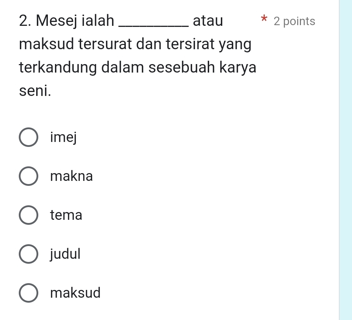352x320 pixels.
Task: Select the makna radio button
Action: 28,176
